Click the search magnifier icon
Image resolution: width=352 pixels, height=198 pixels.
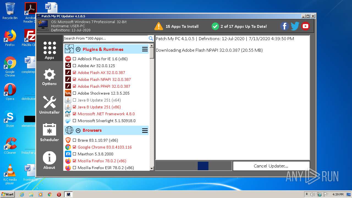151,38
